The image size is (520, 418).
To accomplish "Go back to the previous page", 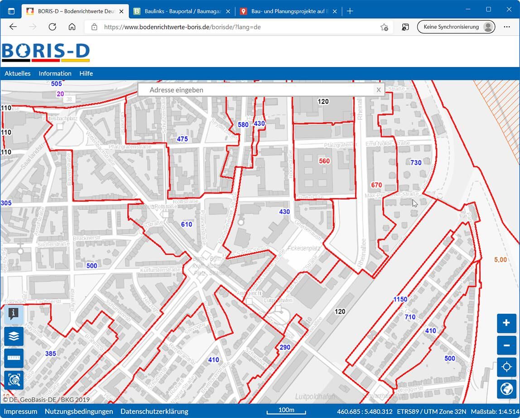I will pos(13,27).
